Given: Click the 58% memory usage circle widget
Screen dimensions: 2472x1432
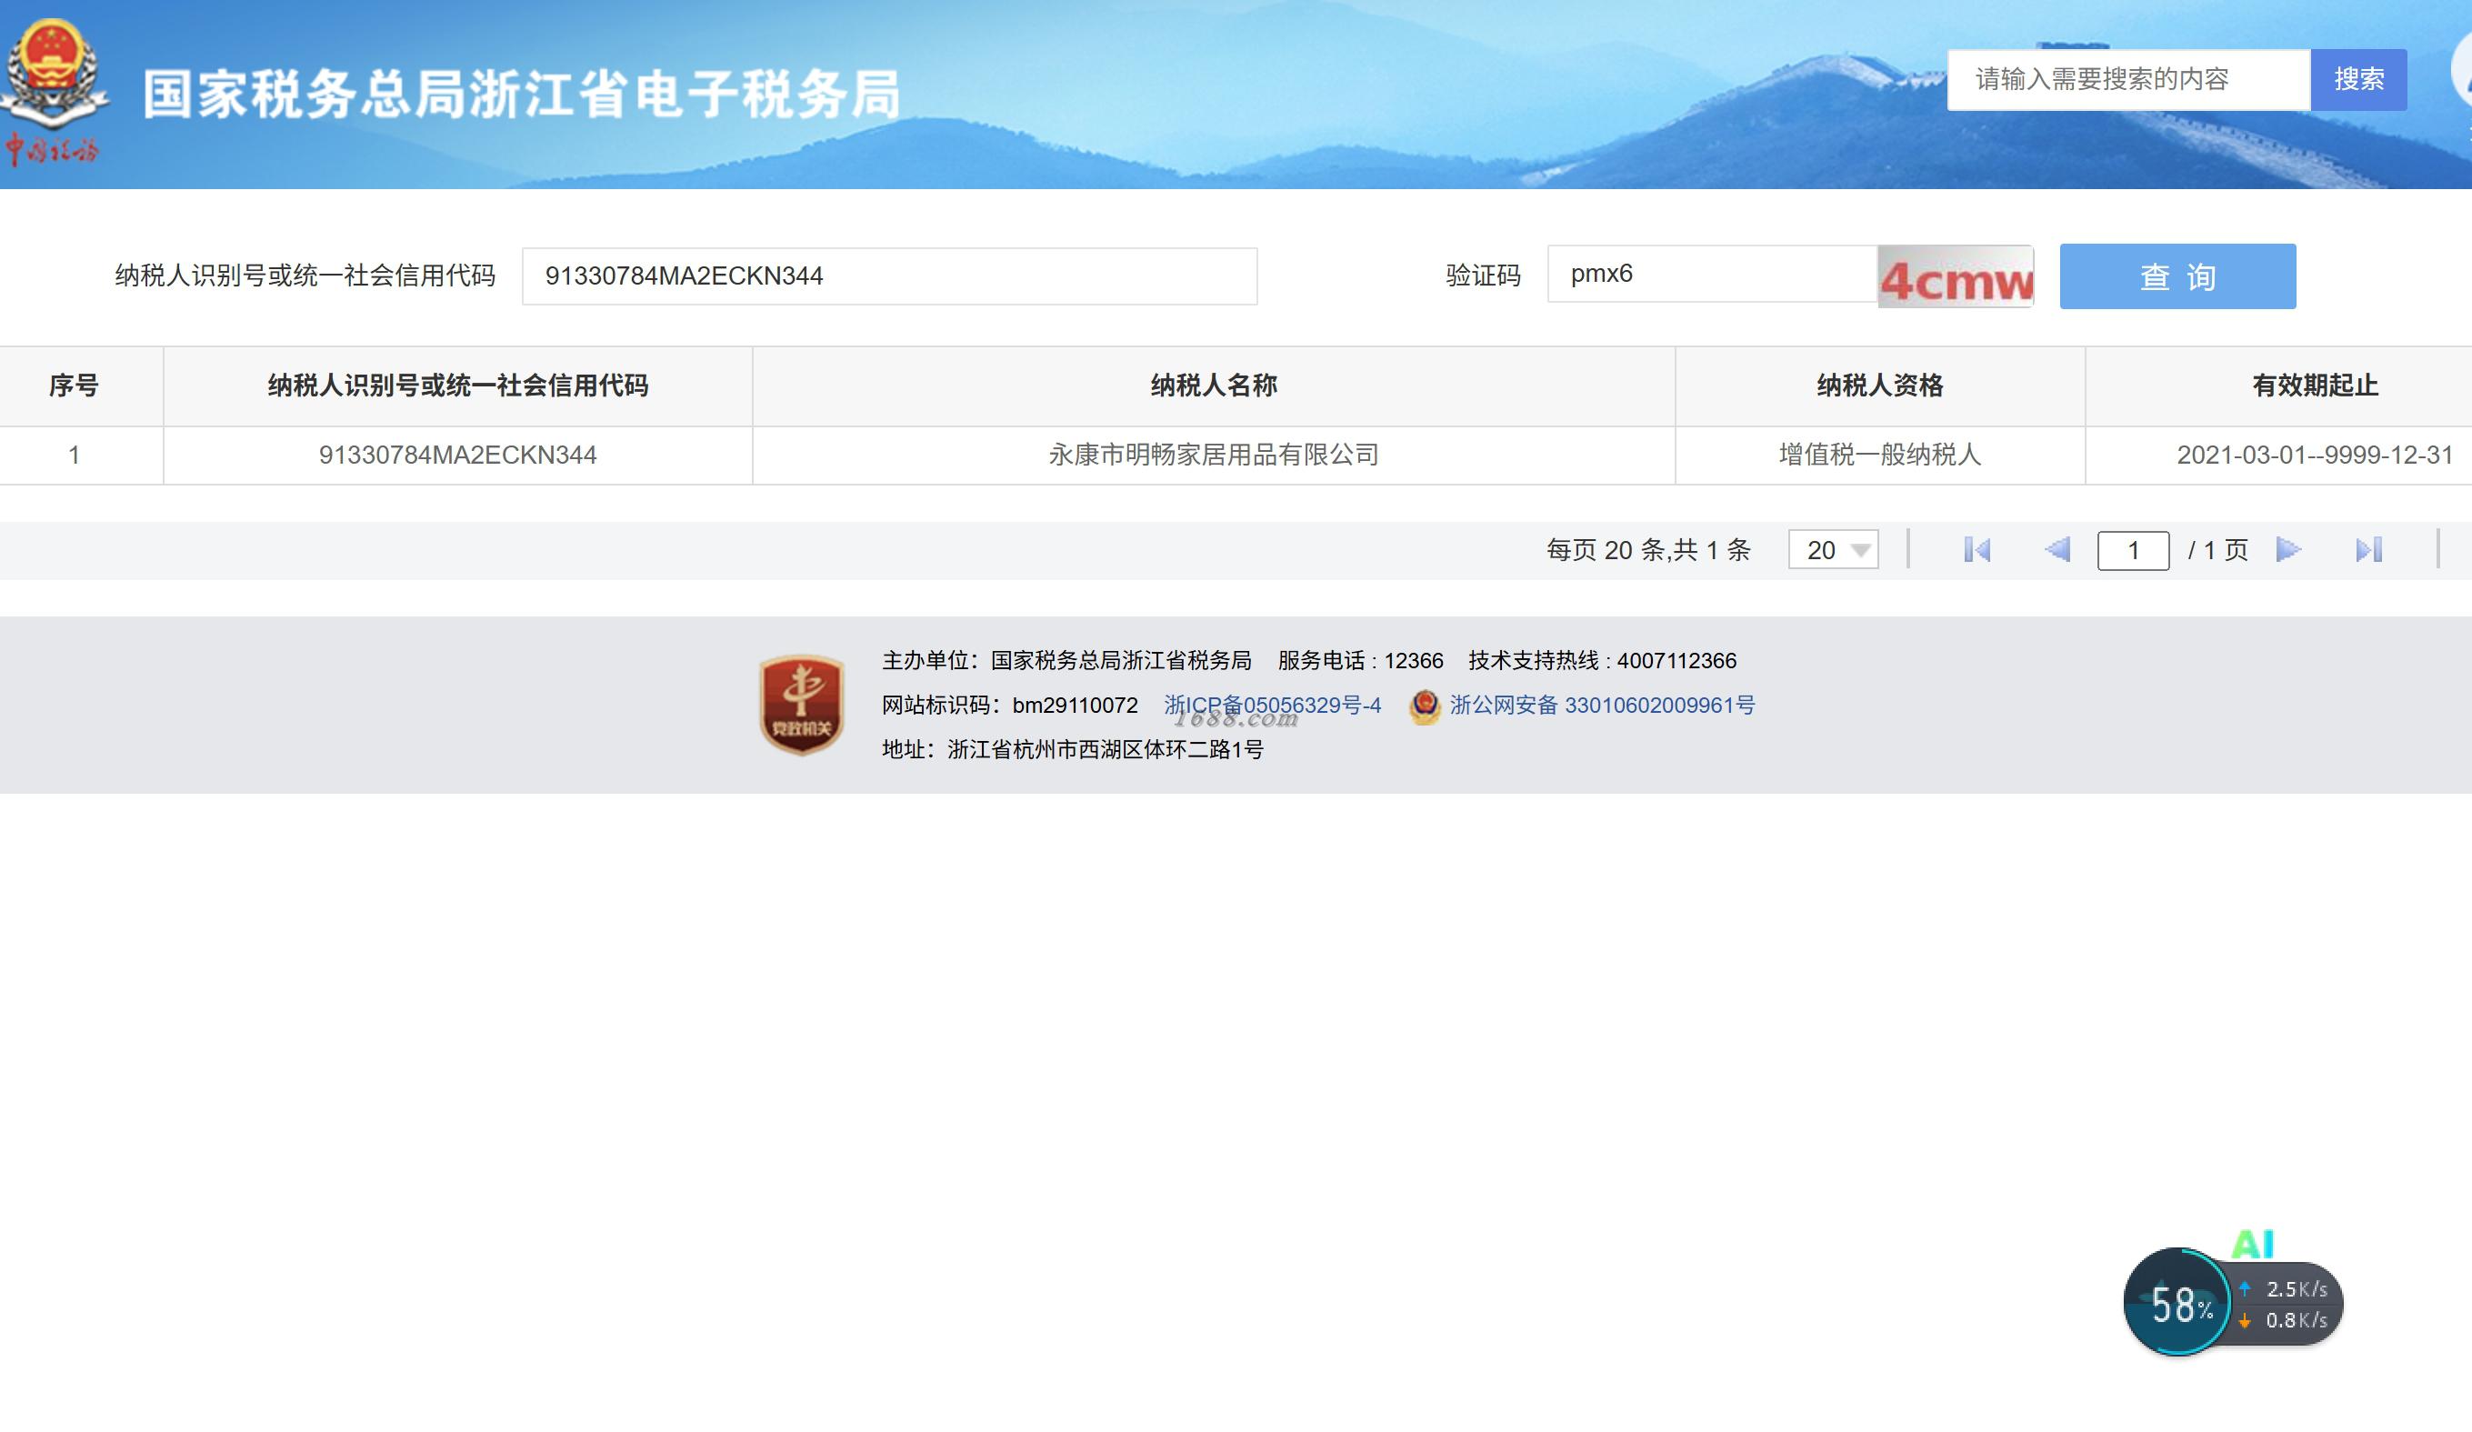Looking at the screenshot, I should click(2177, 1303).
